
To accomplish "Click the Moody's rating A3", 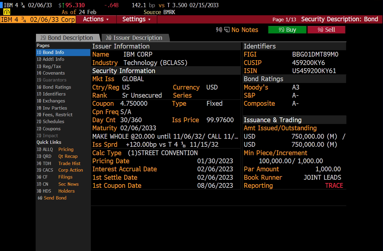I will point(296,87).
